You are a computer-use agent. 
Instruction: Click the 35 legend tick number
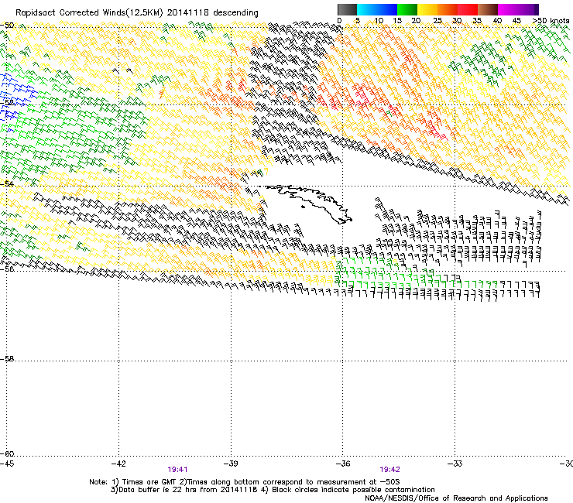click(477, 21)
